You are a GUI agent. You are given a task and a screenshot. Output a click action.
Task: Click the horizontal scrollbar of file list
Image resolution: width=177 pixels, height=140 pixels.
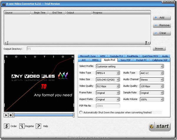click(77, 43)
